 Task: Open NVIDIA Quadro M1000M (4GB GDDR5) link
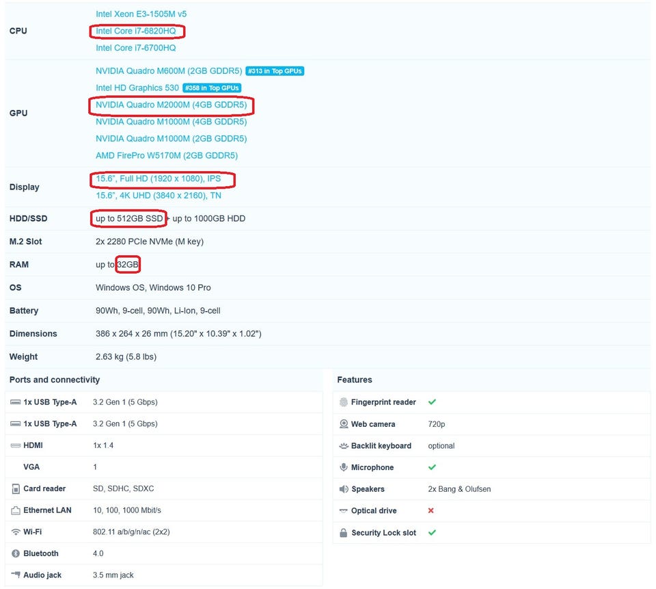[x=171, y=122]
